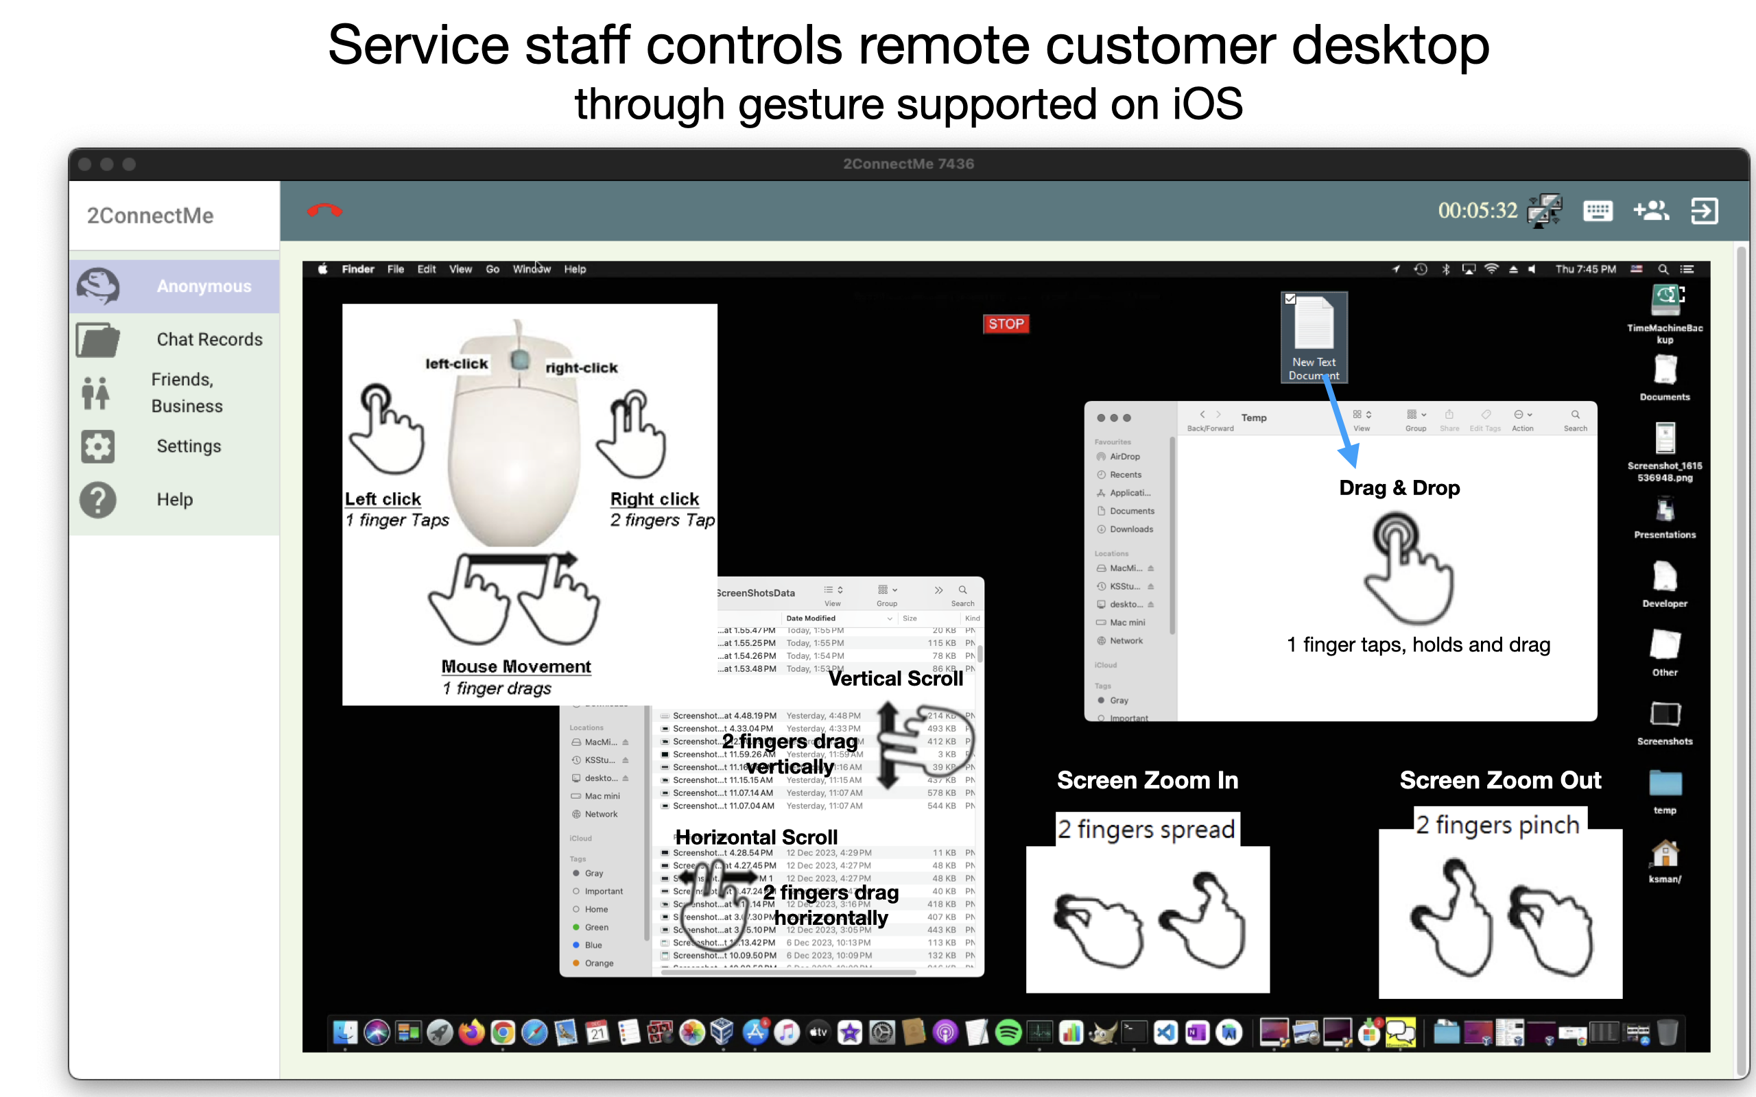Select the Green tag in ScreenShotsData sidebar
1756x1097 pixels.
[591, 927]
